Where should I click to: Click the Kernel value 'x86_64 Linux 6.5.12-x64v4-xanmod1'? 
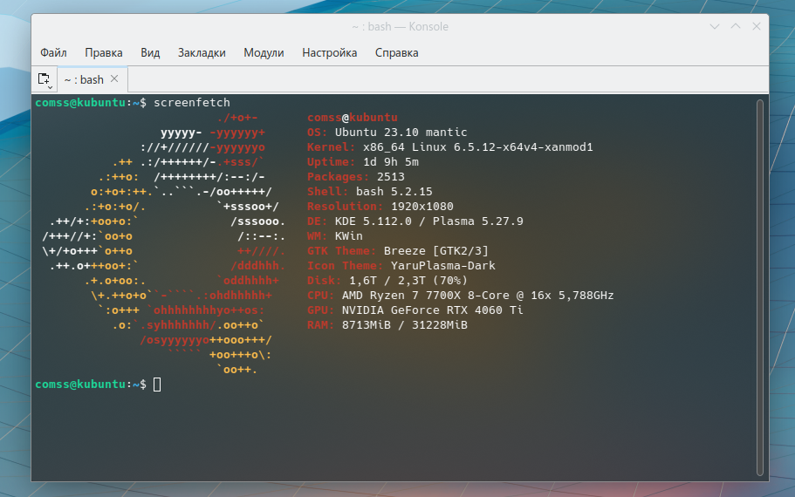(477, 147)
